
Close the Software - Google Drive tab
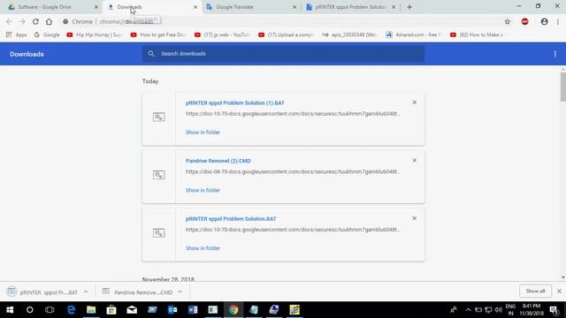(x=96, y=7)
